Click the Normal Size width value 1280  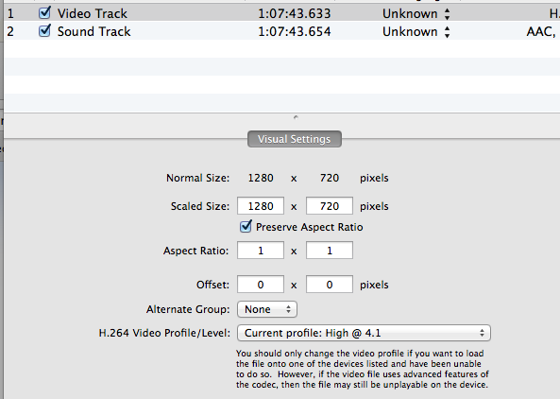[261, 178]
